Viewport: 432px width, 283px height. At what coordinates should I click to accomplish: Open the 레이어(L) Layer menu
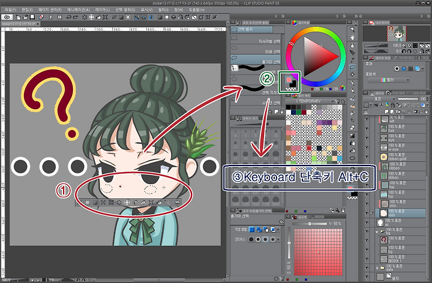pos(102,10)
